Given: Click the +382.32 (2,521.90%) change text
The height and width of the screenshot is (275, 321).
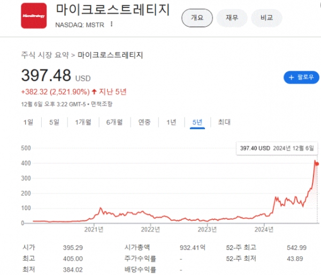Looking at the screenshot, I should click(x=55, y=92).
